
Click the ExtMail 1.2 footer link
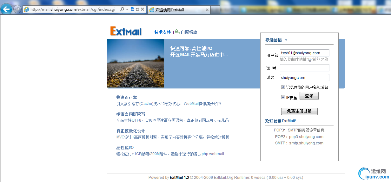click(x=179, y=178)
